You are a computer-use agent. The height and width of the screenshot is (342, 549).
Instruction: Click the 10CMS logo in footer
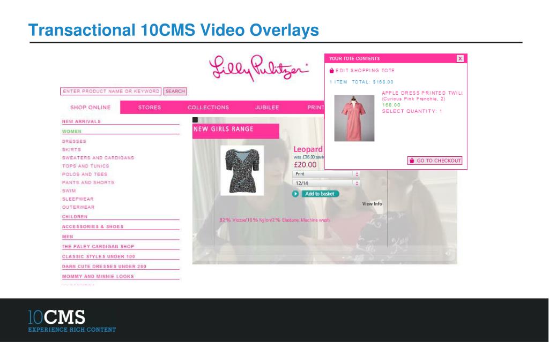(72, 321)
